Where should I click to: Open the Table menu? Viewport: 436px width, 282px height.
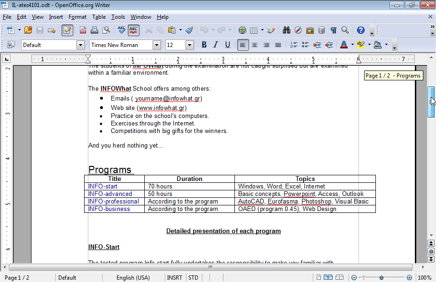99,17
